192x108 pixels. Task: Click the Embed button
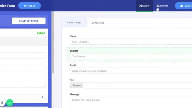29,6
